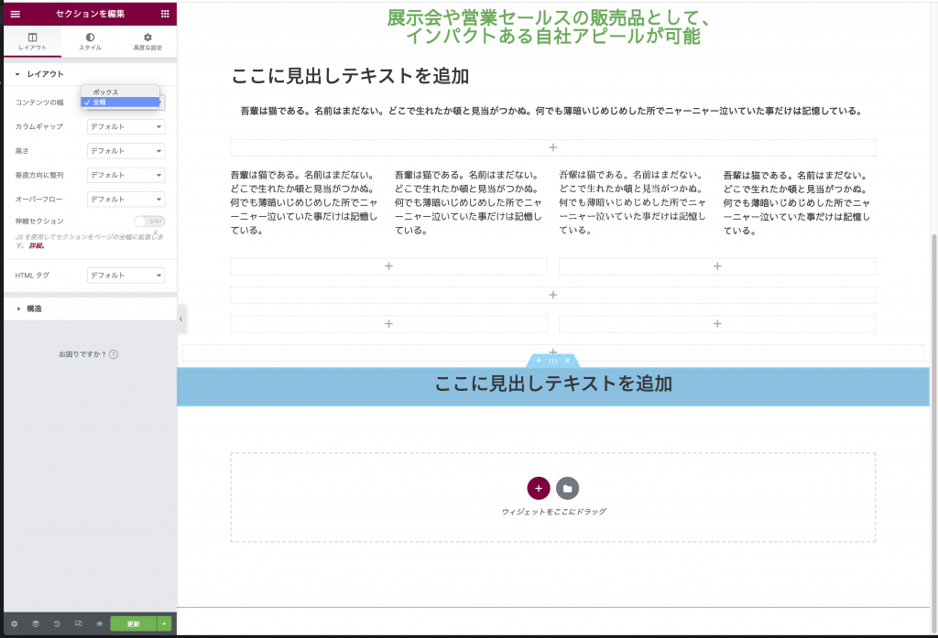The image size is (938, 638).
Task: Switch to the スタイル tab
Action: pyautogui.click(x=90, y=41)
